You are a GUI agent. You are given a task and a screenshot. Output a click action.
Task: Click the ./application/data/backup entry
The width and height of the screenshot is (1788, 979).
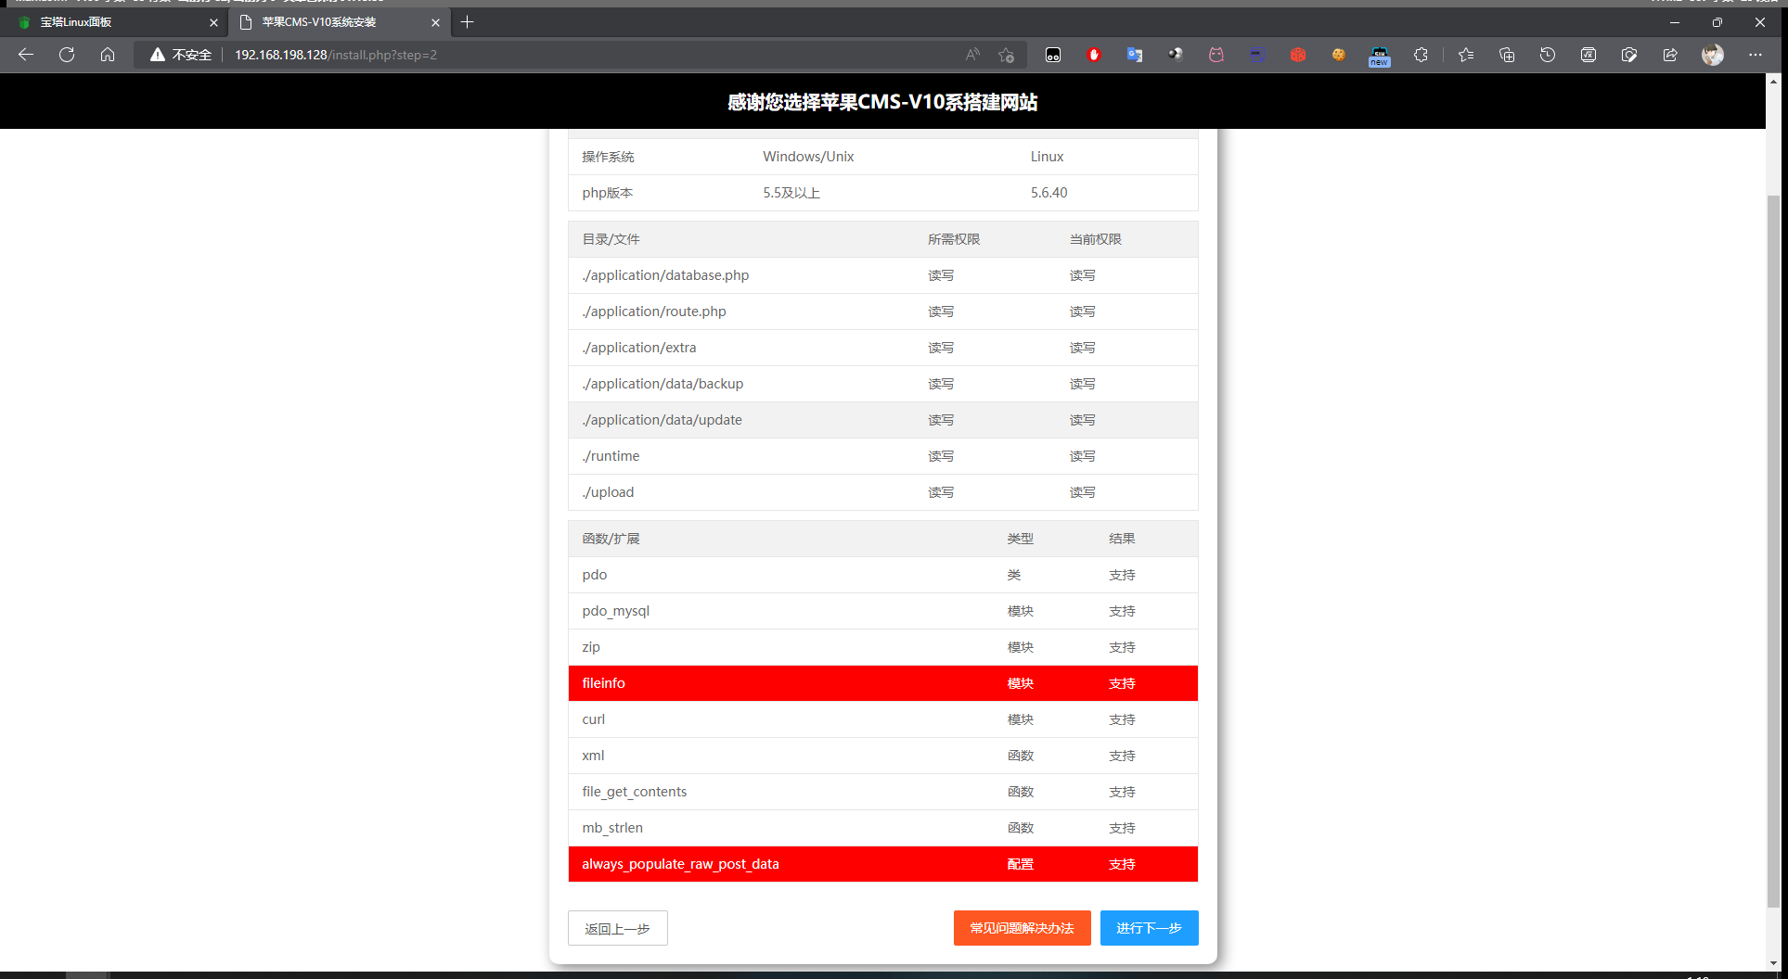(662, 384)
